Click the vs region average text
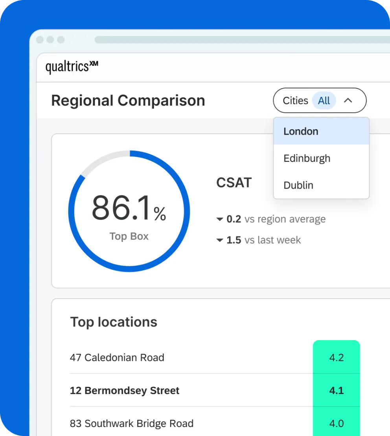The width and height of the screenshot is (390, 436). coord(285,219)
